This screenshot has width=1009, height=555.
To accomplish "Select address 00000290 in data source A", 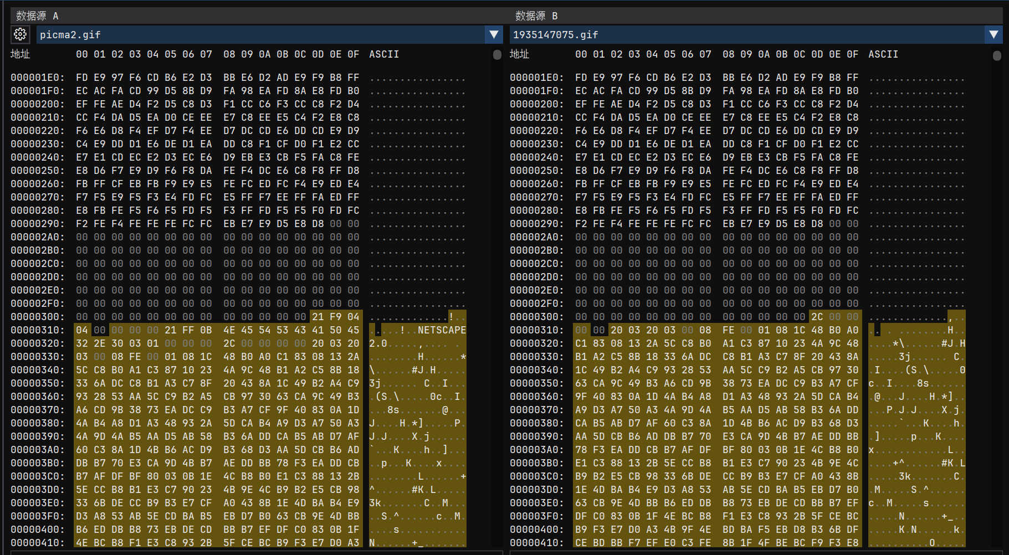I will 38,224.
